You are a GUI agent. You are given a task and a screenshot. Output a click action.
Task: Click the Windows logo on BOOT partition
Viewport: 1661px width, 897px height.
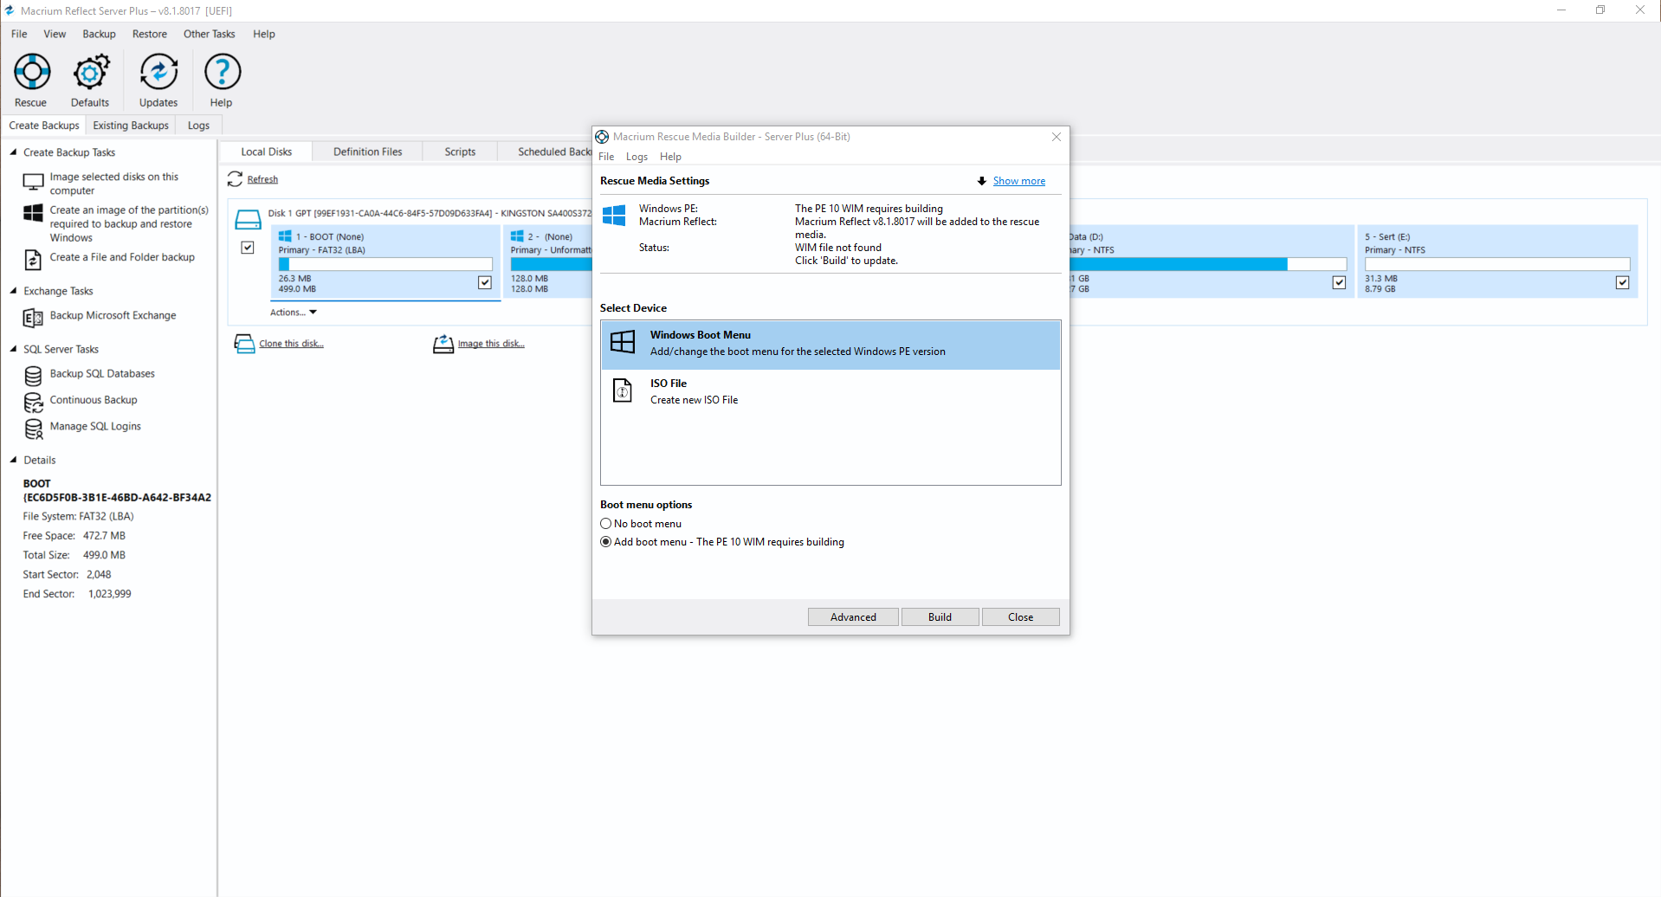[x=285, y=236]
